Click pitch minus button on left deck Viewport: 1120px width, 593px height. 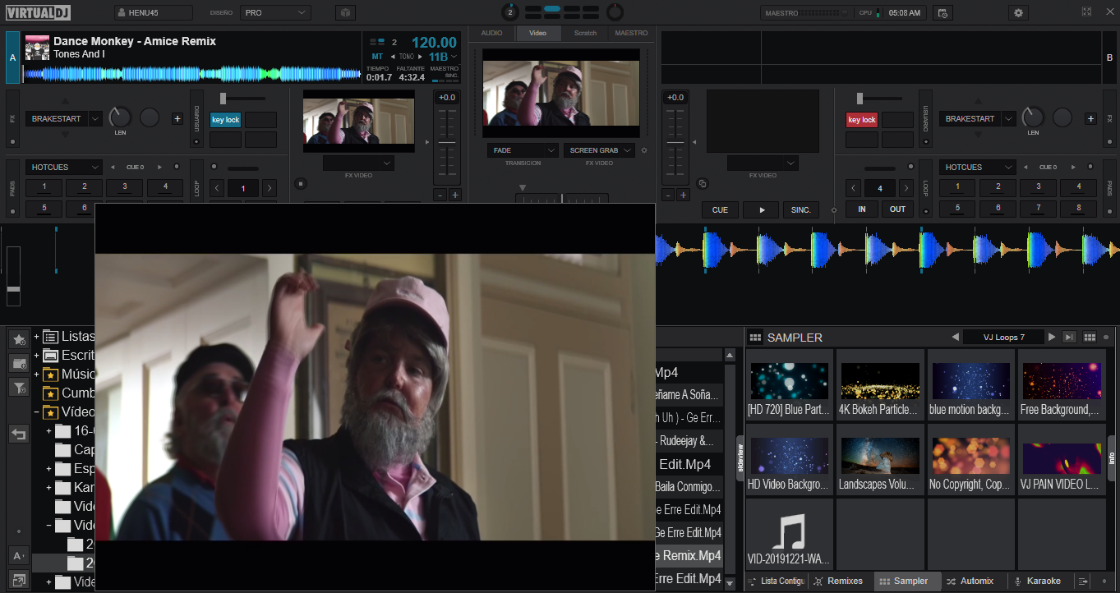pos(440,195)
